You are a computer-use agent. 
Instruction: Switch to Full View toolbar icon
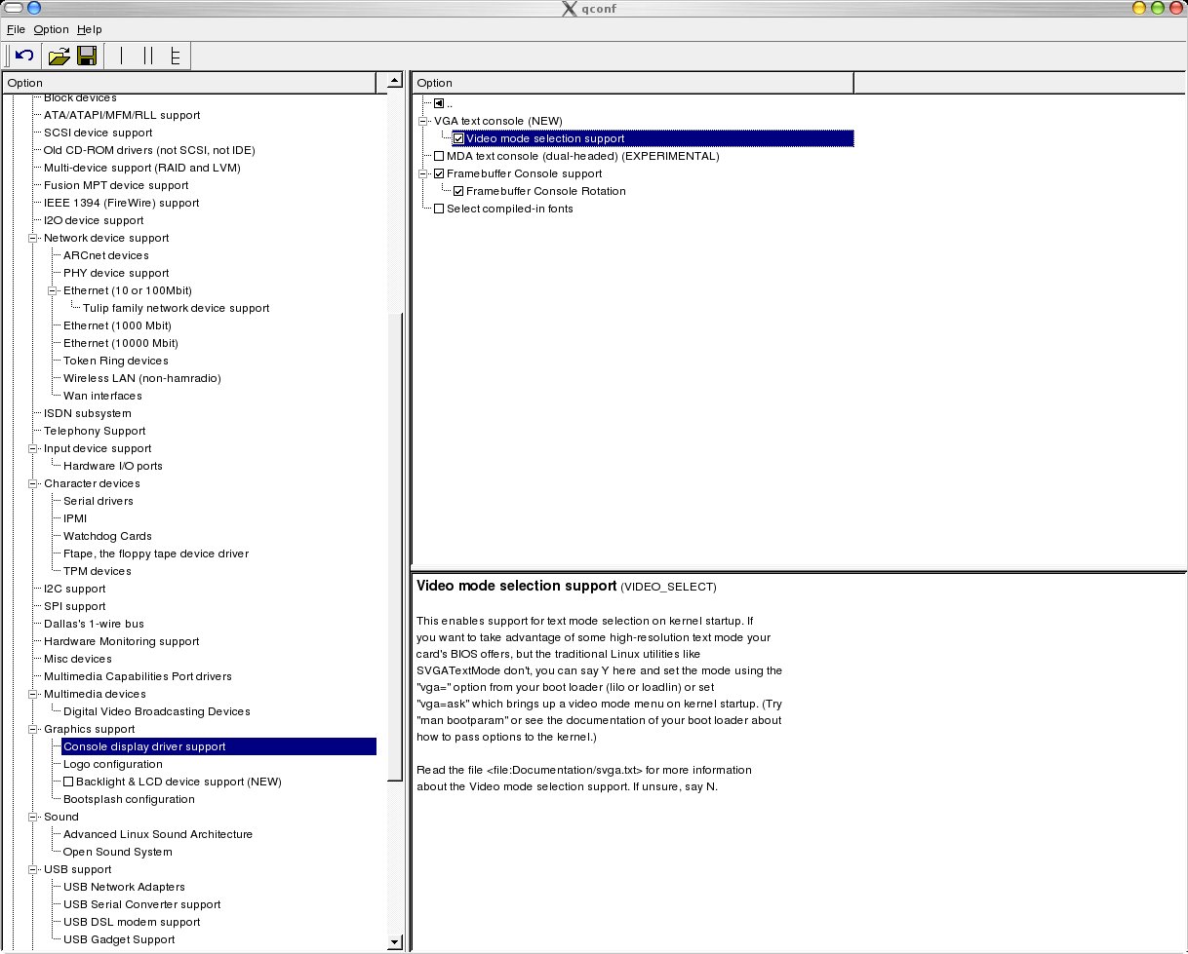pyautogui.click(x=176, y=56)
